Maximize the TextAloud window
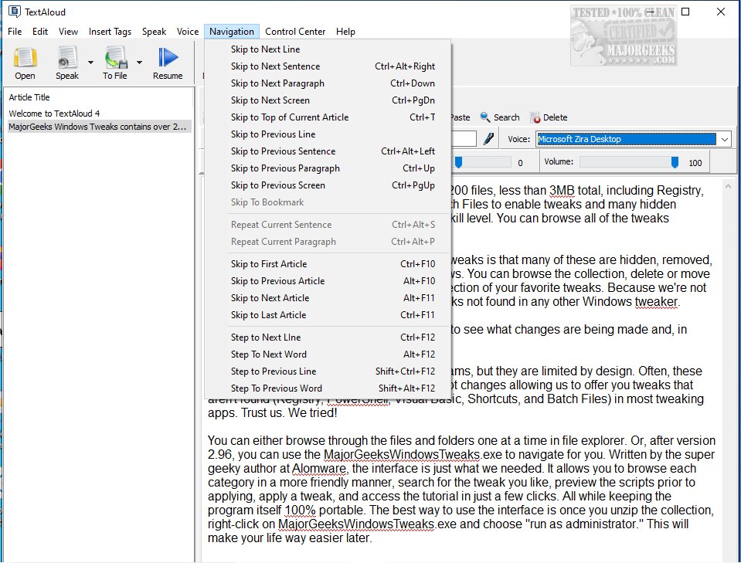The image size is (741, 563). (685, 12)
